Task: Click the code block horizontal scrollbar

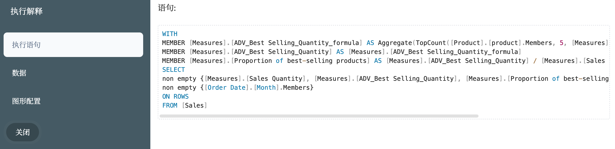Action: click(319, 116)
